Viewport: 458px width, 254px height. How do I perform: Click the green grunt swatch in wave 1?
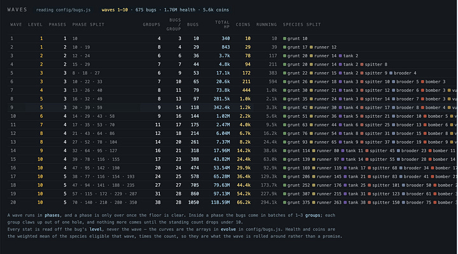284,39
